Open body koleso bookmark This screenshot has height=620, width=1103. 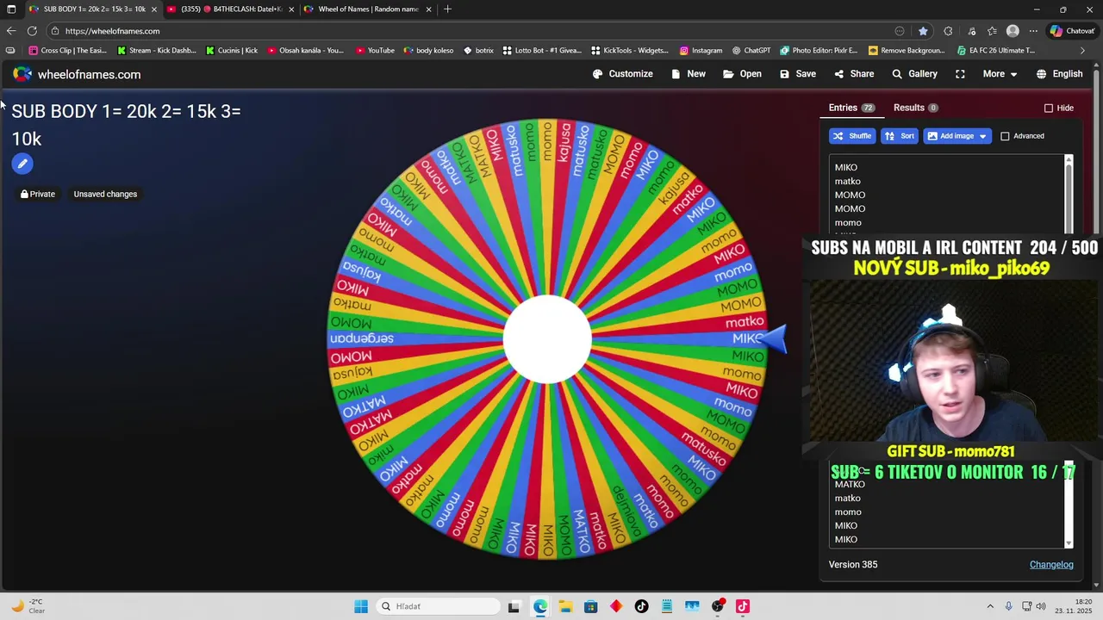pyautogui.click(x=428, y=51)
